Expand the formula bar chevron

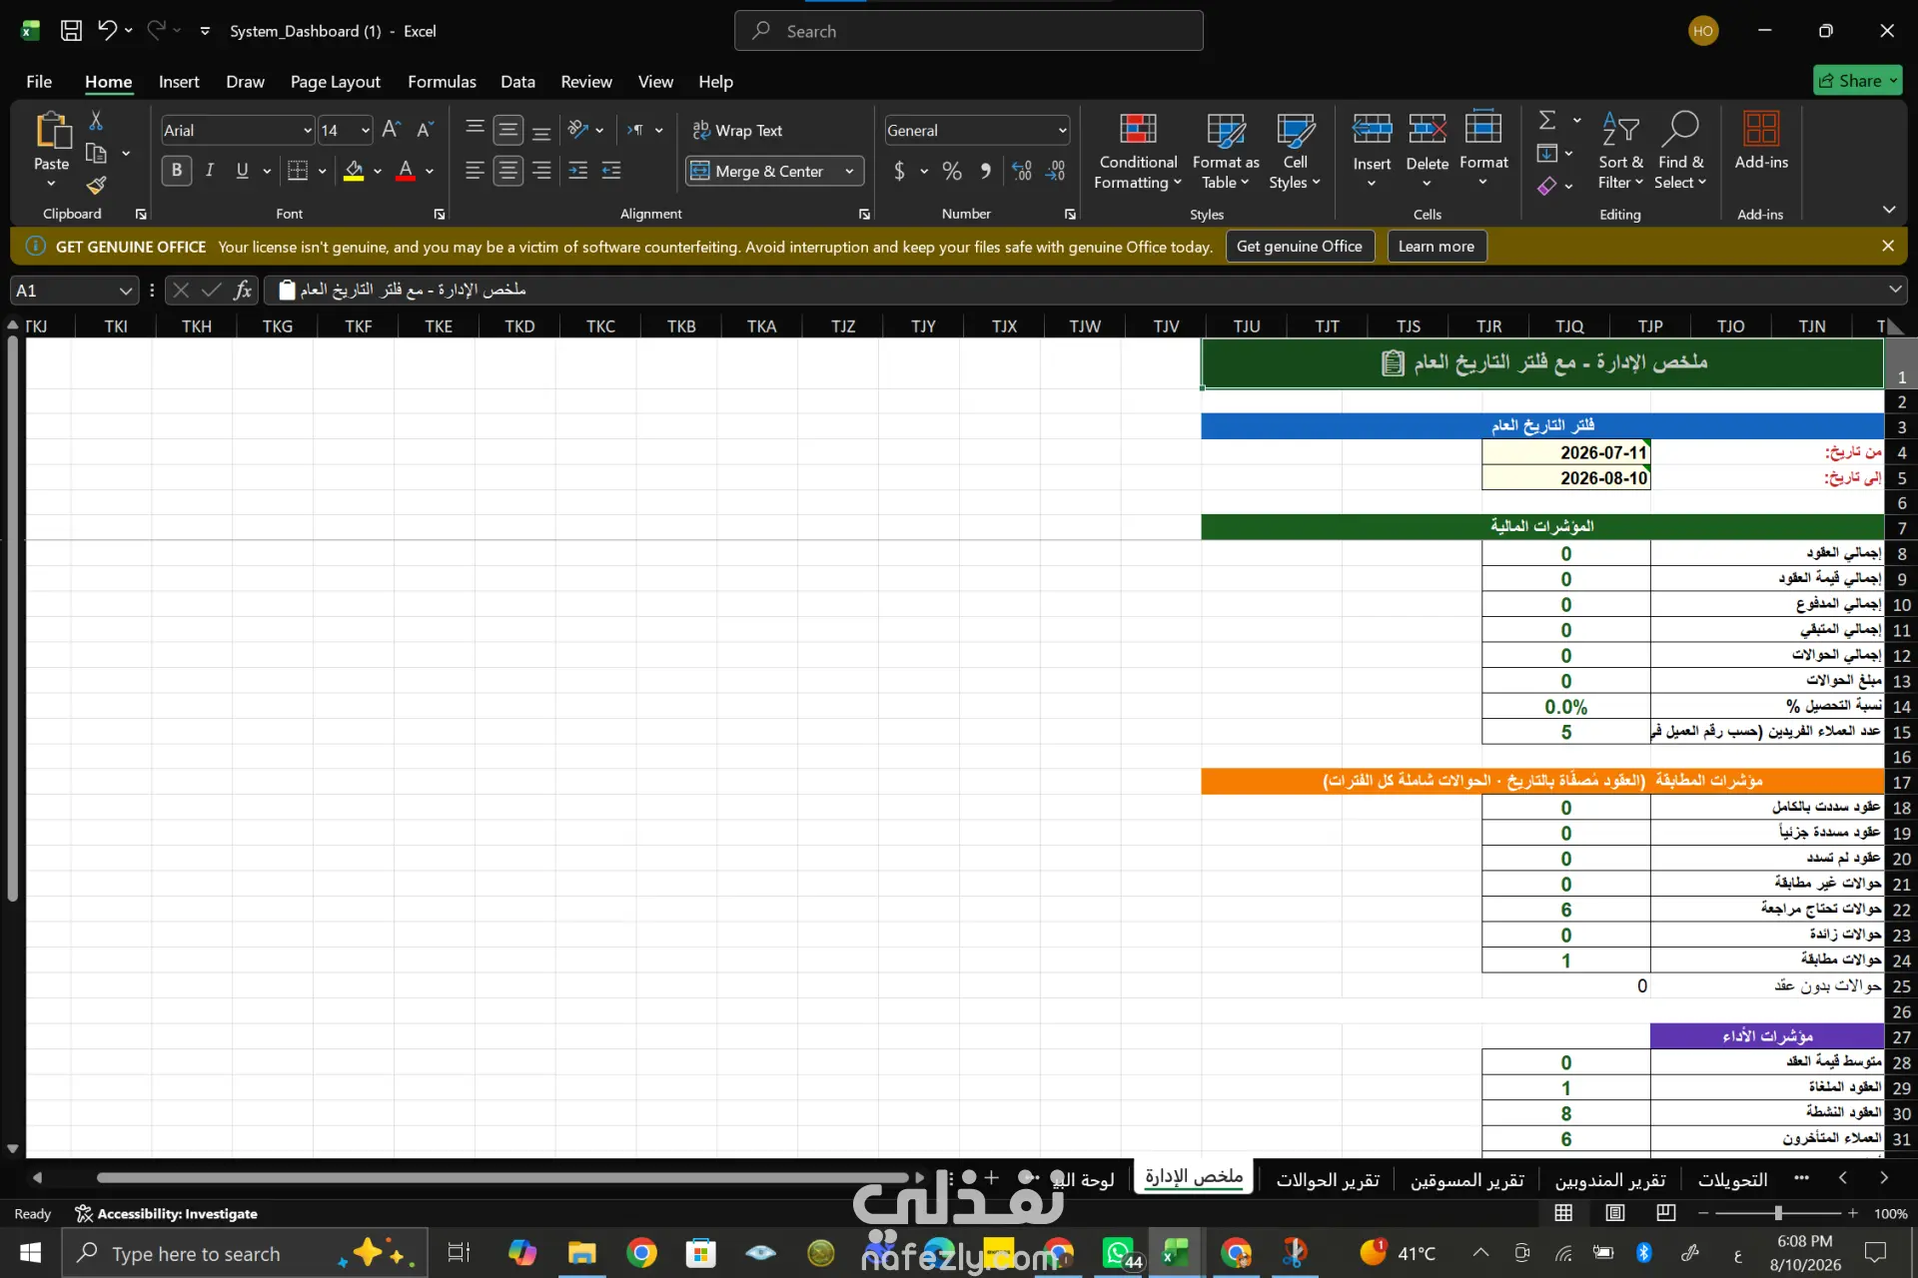click(x=1895, y=290)
